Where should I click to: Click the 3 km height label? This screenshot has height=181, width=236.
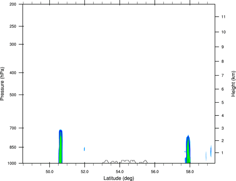point(223,128)
